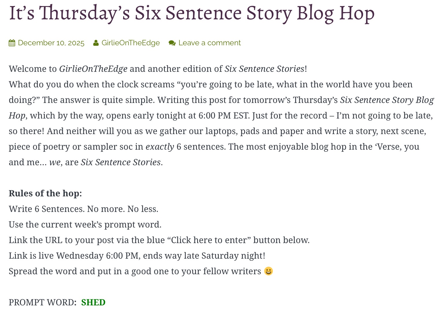Click the 'Use the current week's prompt word.' line

(x=85, y=224)
